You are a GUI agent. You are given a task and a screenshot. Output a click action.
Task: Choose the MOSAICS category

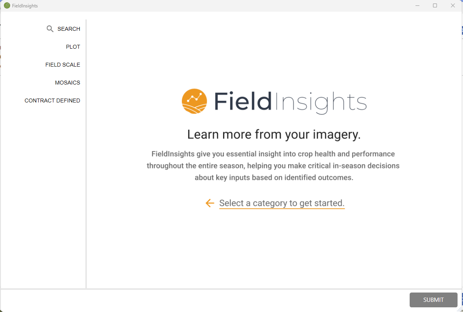(67, 83)
